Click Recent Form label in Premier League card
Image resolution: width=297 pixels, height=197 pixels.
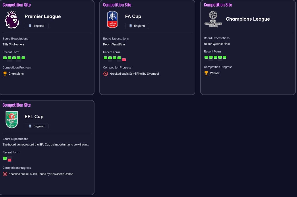pyautogui.click(x=11, y=52)
